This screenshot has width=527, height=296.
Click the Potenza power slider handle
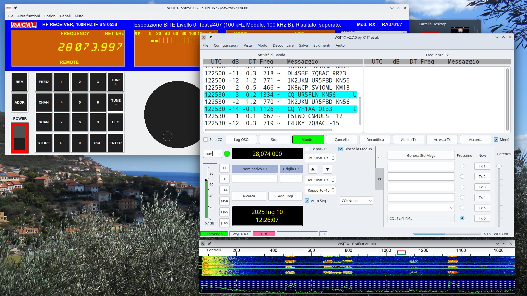[499, 166]
